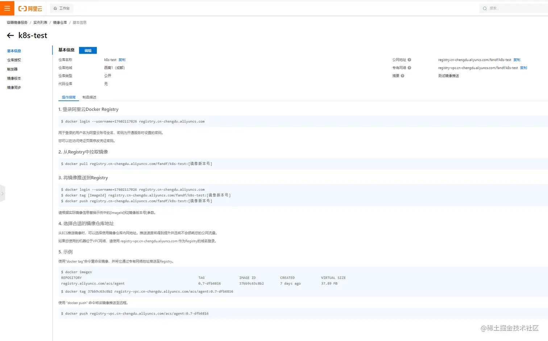Copy the 公网地址 registry address
Viewport: 548px width, 341px height.
point(516,60)
